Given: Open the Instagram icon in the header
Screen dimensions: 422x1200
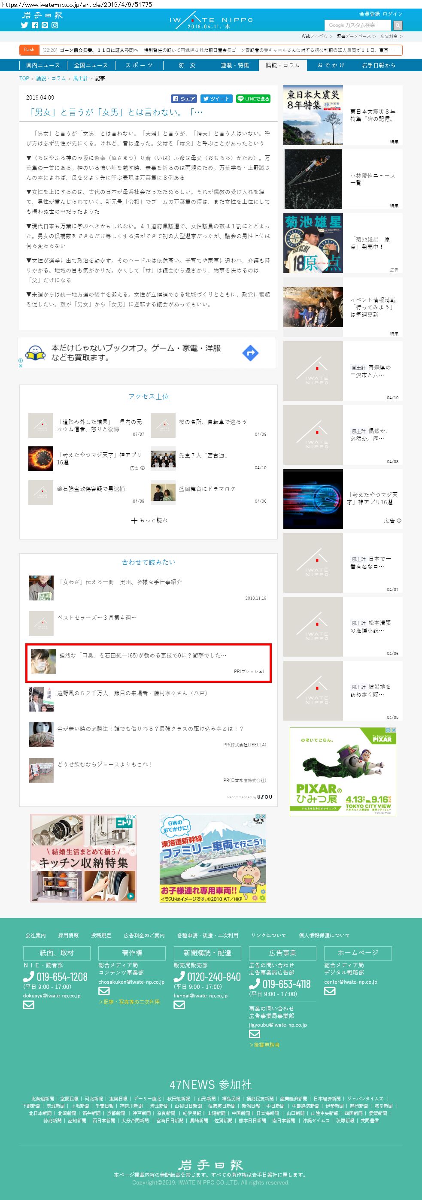Looking at the screenshot, I should (55, 25).
